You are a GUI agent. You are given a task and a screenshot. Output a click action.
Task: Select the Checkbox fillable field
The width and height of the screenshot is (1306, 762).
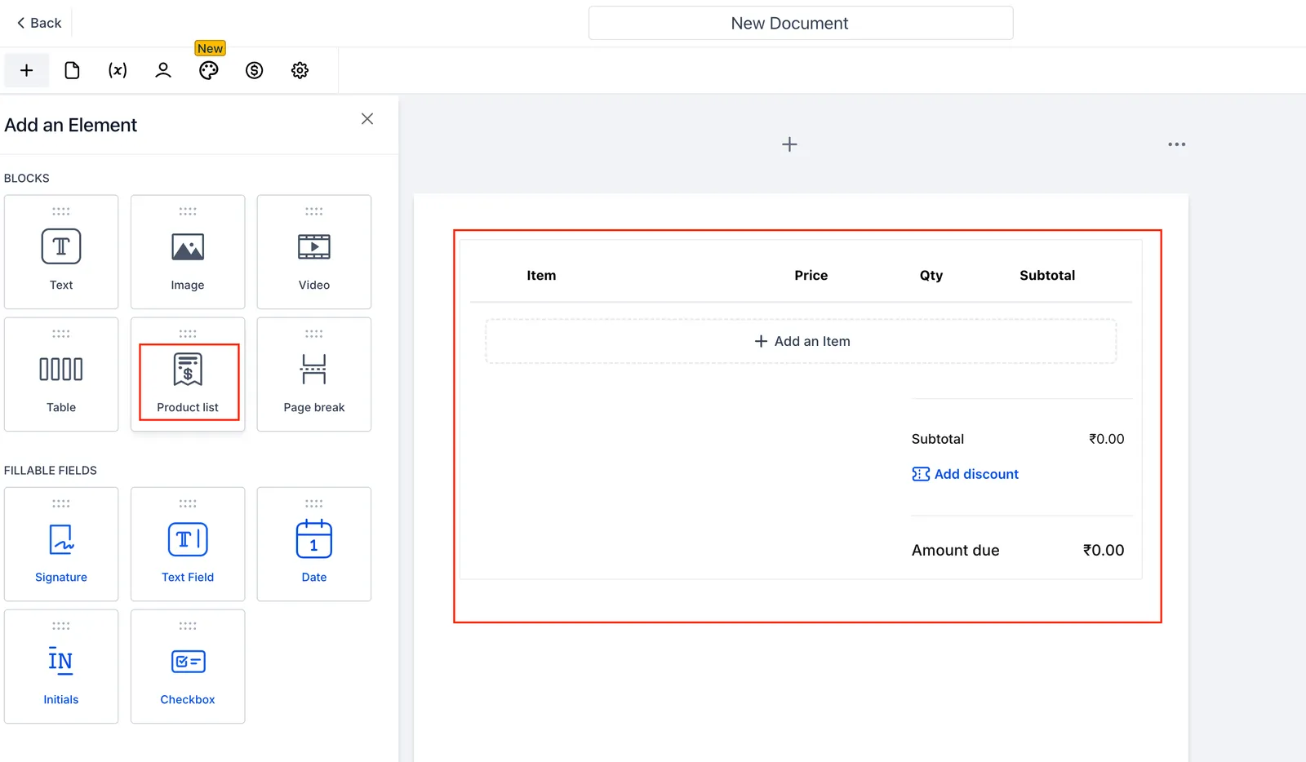(x=188, y=666)
